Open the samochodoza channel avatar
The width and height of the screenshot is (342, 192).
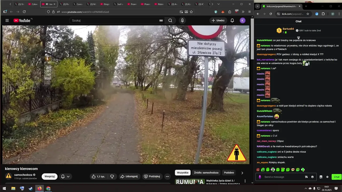(x=9, y=176)
